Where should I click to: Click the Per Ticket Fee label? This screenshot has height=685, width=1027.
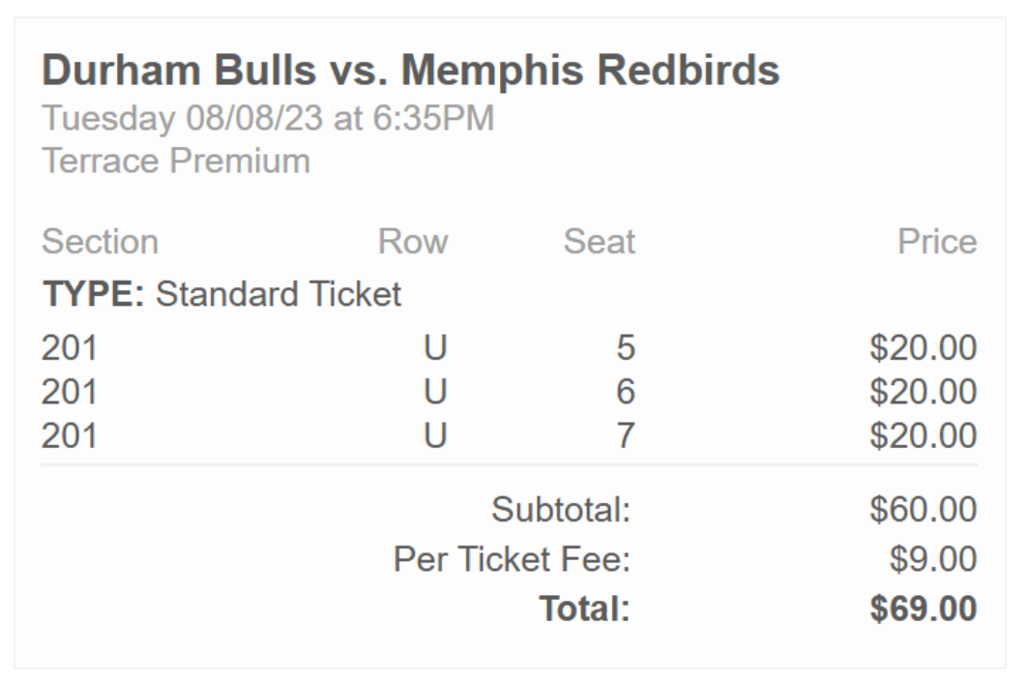point(513,559)
